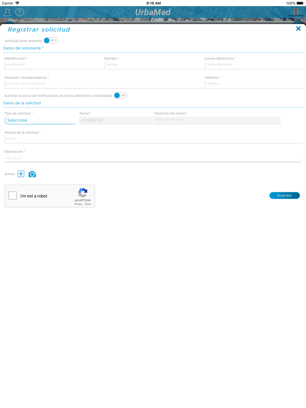
Task: Toggle Solicitud como anónimo switch
Action: pos(50,41)
